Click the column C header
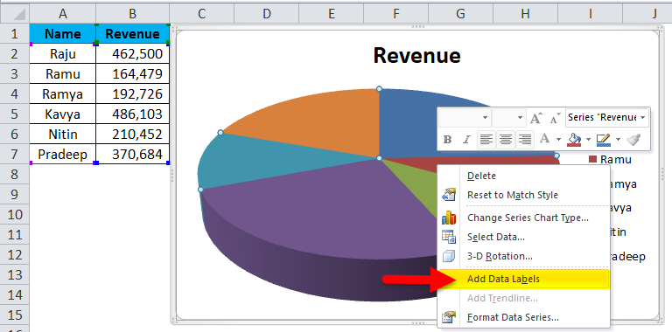The height and width of the screenshot is (332, 672). (x=202, y=14)
